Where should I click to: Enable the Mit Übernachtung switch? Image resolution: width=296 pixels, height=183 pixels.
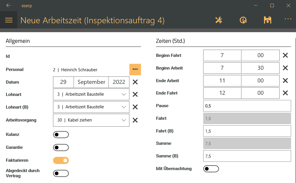point(211,169)
